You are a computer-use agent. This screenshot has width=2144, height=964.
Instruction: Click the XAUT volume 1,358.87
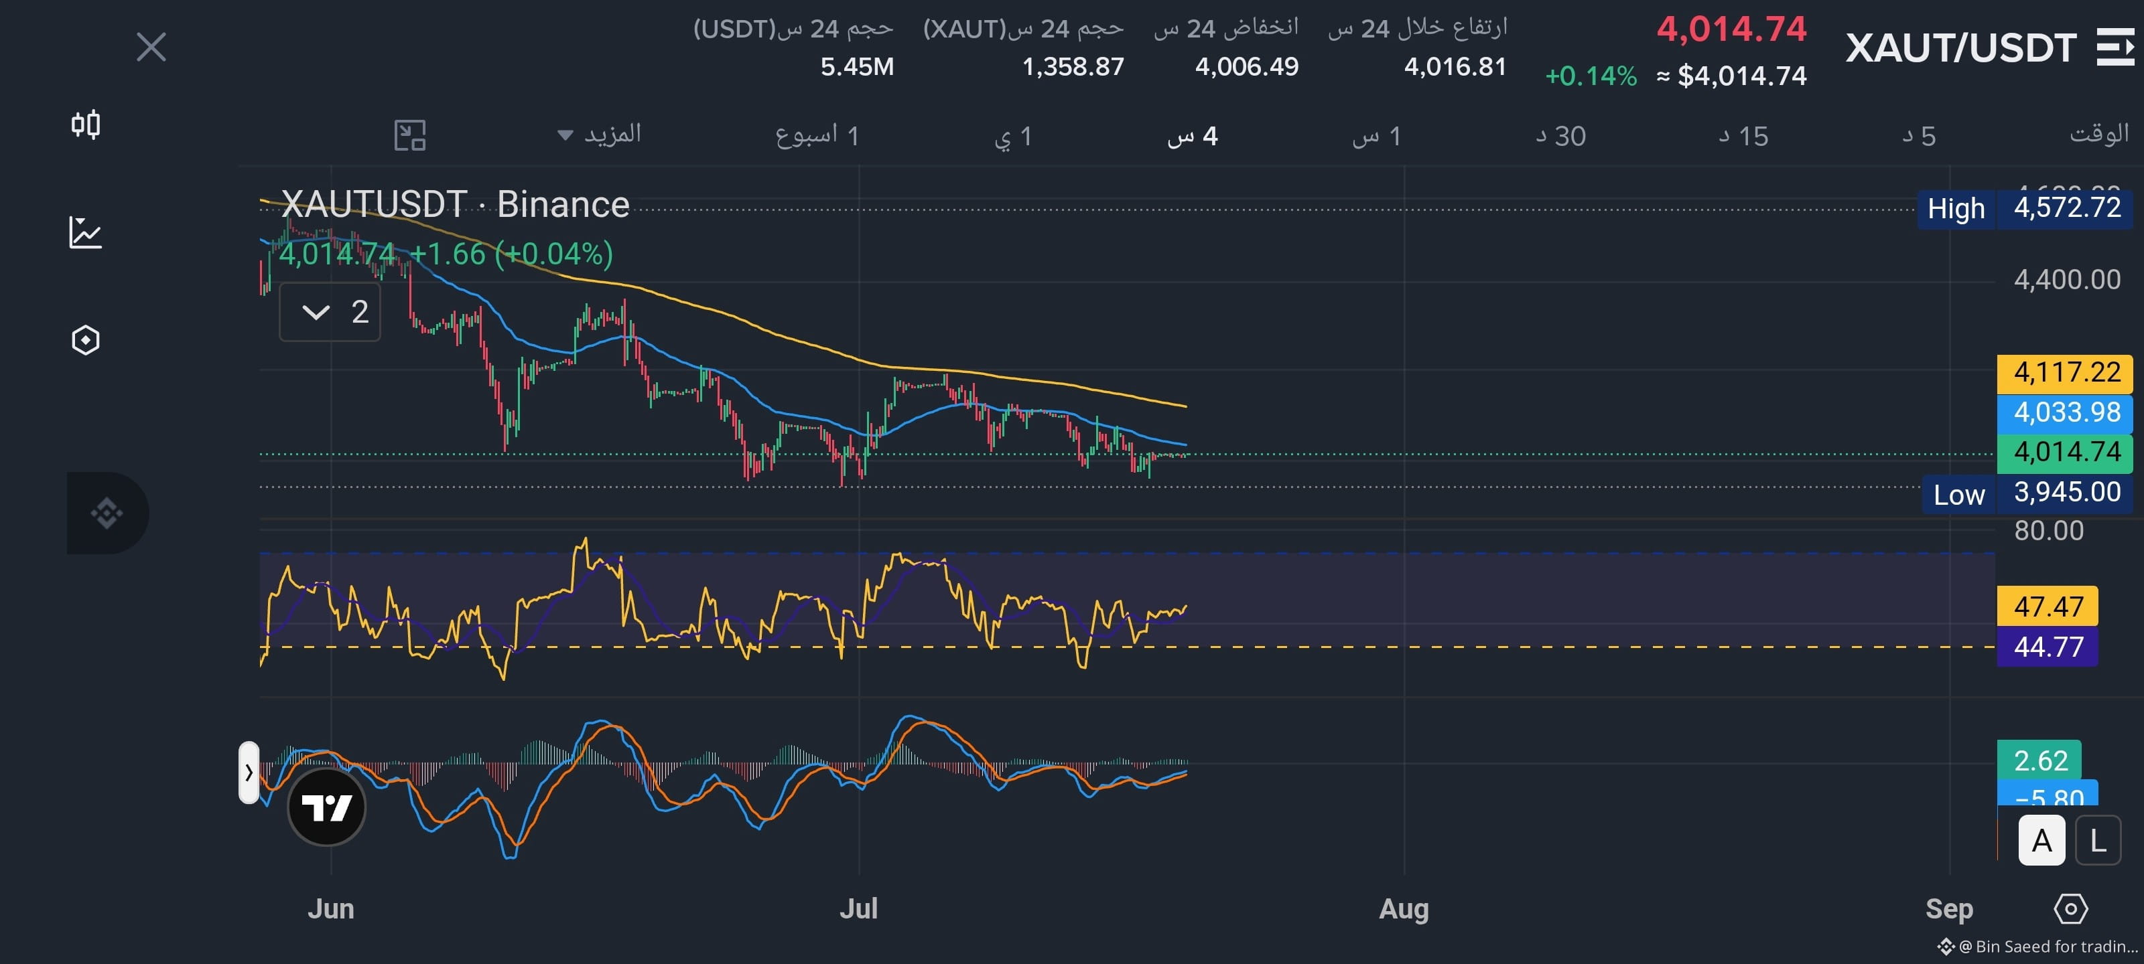[x=1072, y=66]
